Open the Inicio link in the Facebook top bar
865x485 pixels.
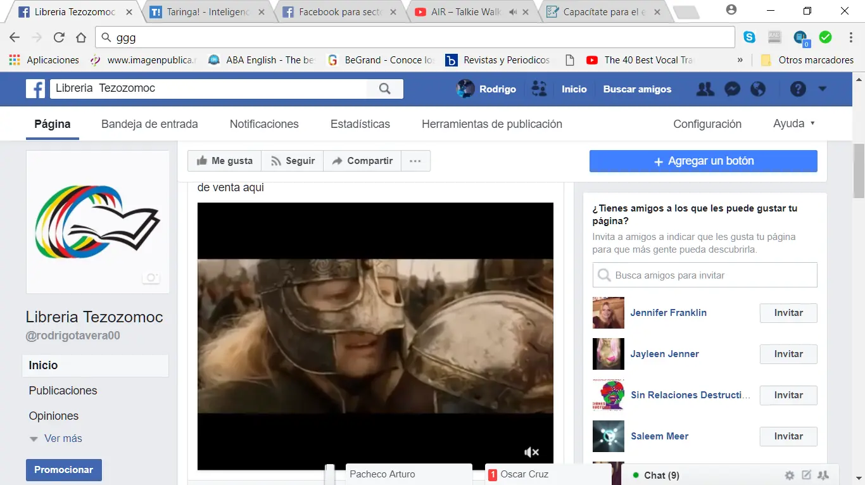click(574, 89)
